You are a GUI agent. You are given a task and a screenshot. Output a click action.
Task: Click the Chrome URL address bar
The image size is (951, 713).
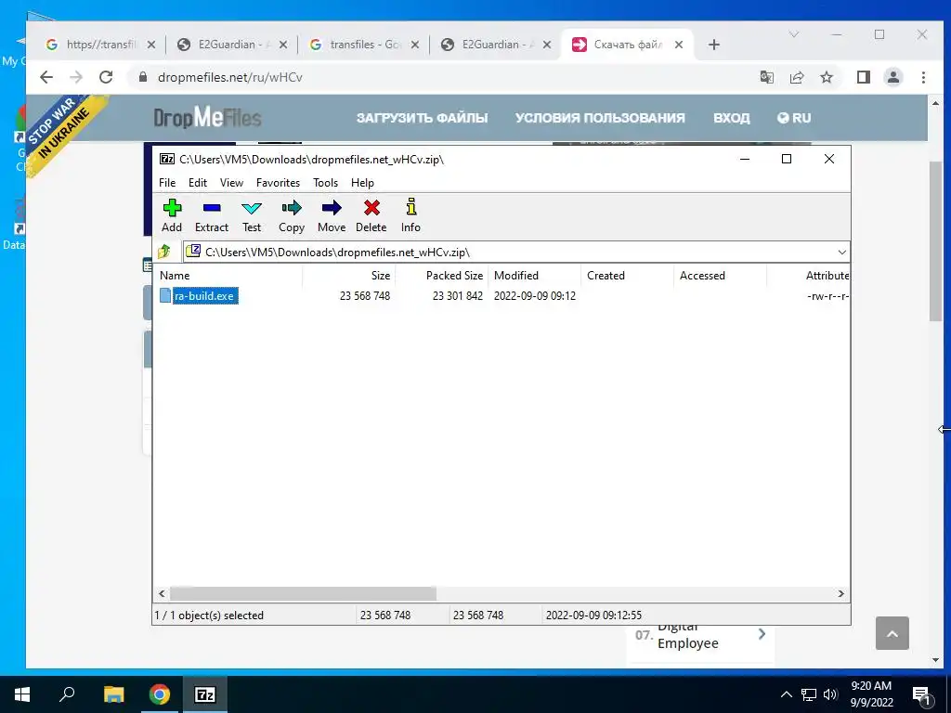click(443, 77)
